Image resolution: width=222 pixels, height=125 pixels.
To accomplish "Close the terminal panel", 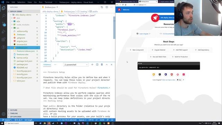I will click(111, 65).
